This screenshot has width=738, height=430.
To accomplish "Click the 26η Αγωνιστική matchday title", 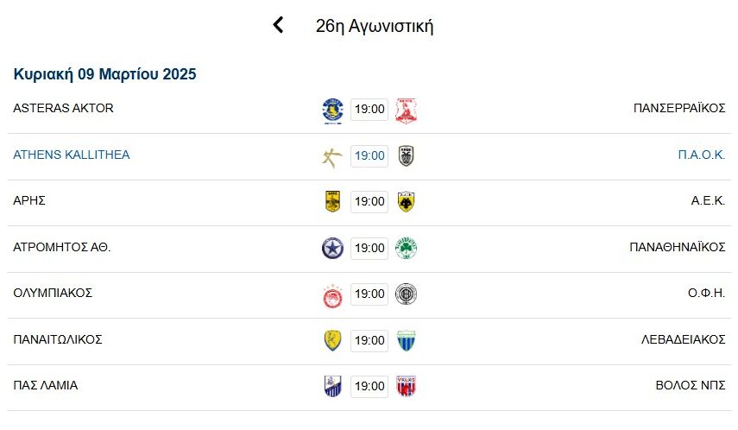I will pos(375,26).
